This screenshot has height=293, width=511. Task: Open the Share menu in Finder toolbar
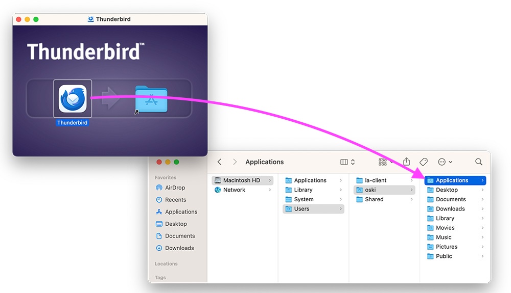click(406, 162)
